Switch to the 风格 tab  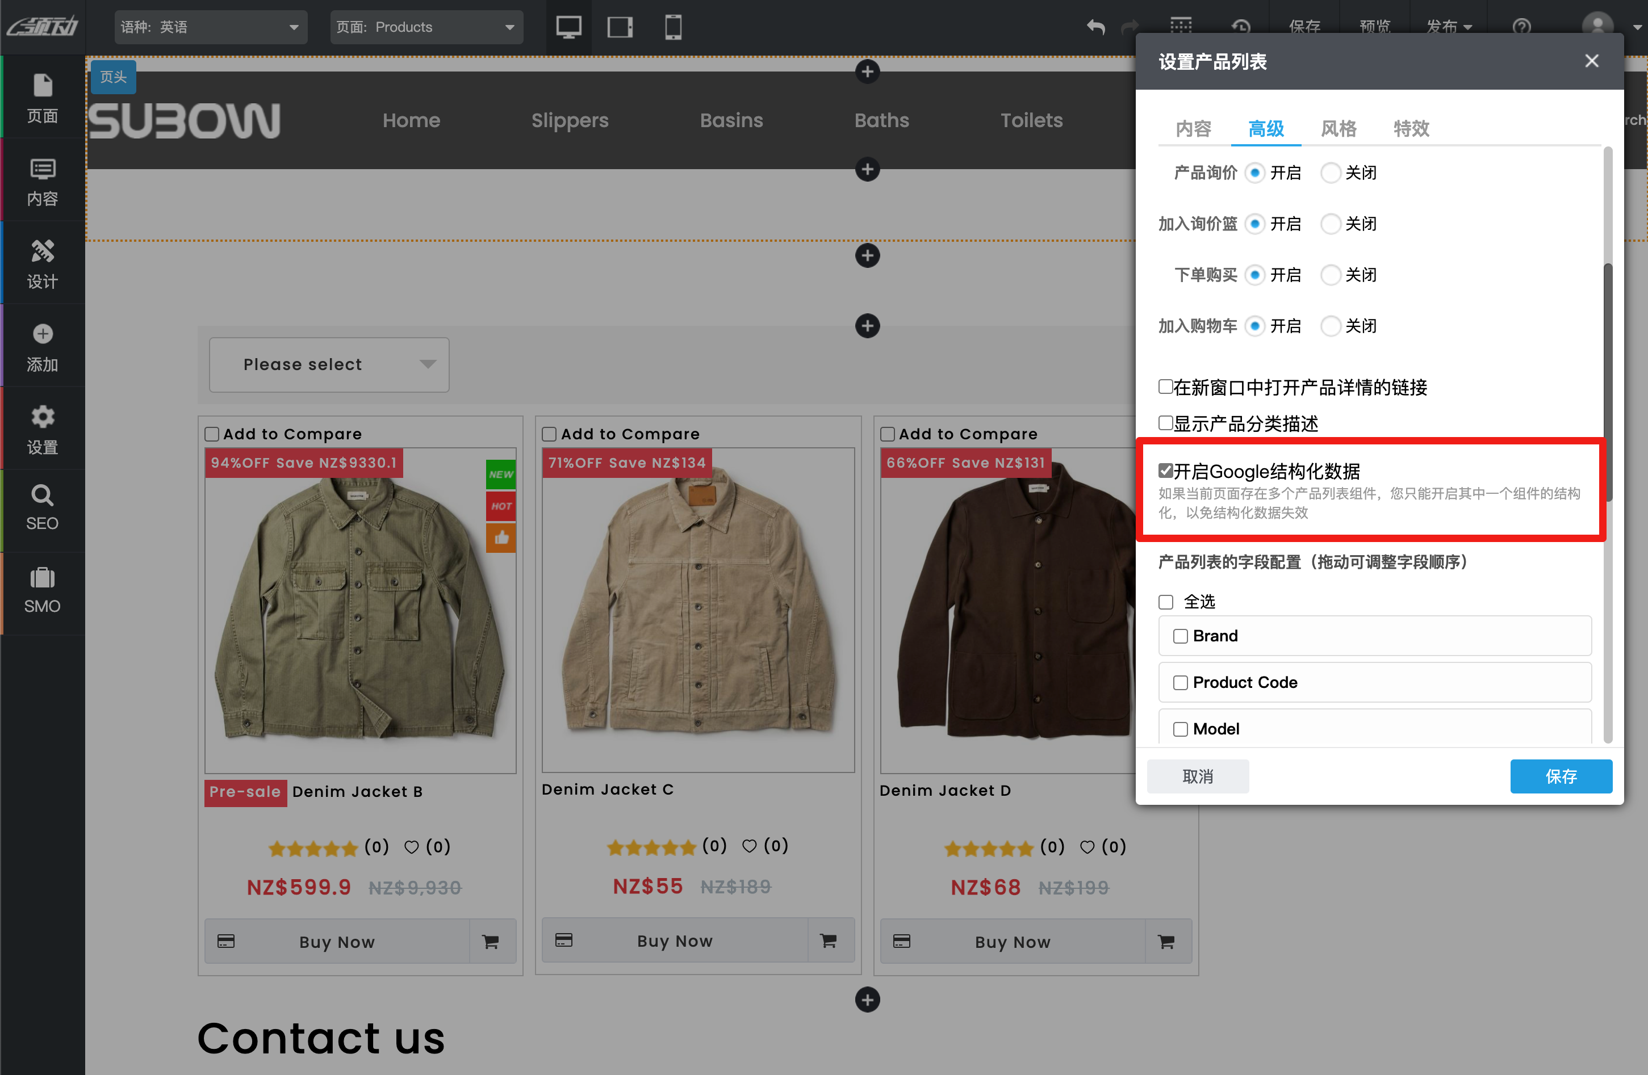click(x=1338, y=129)
